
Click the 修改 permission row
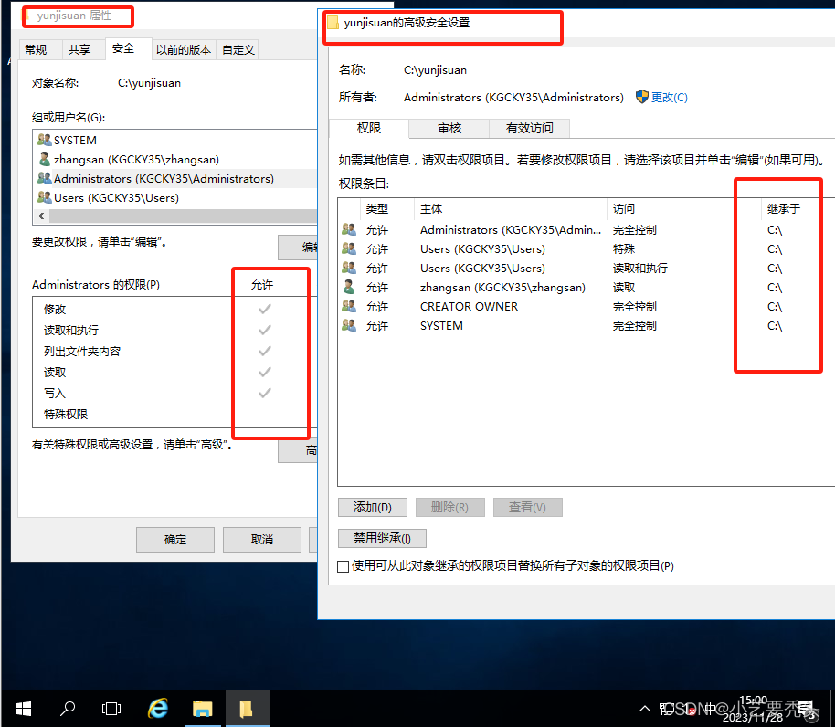tap(175, 310)
